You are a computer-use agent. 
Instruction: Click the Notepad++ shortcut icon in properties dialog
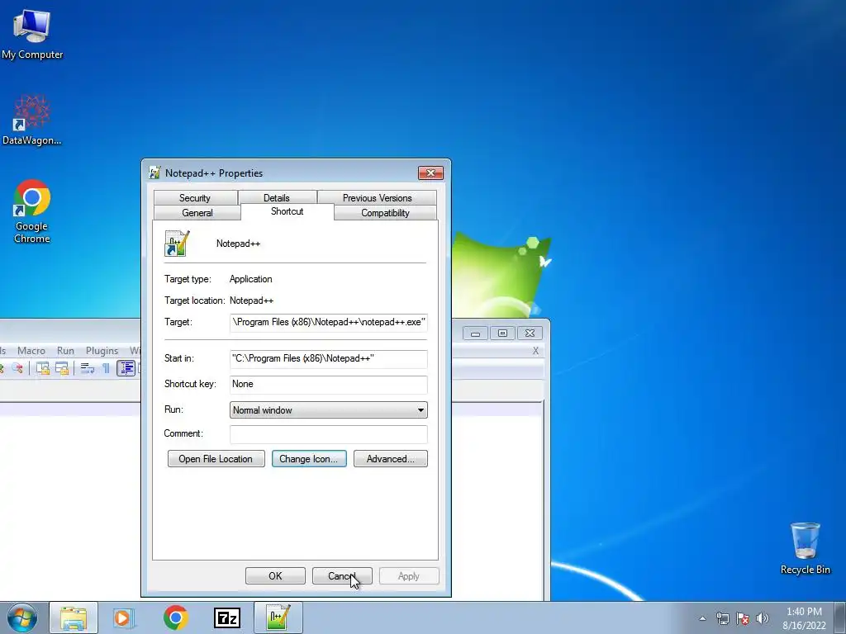coord(177,244)
